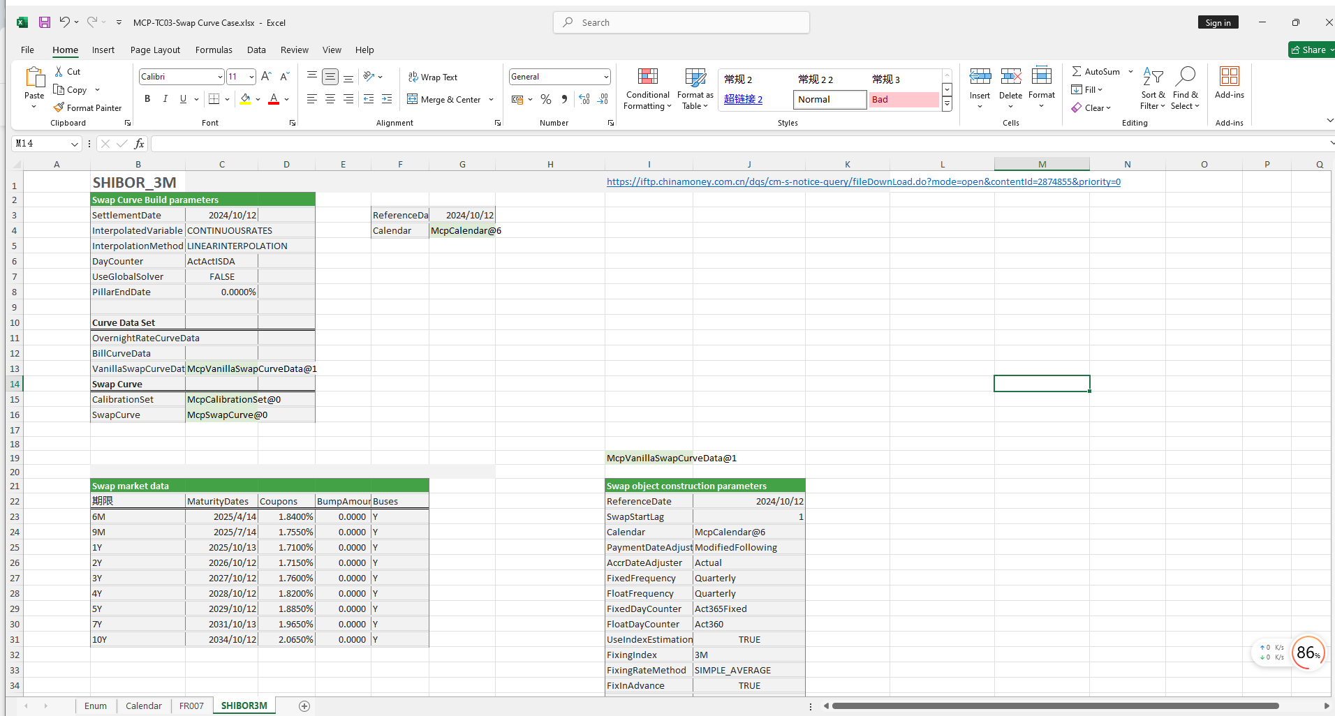Toggle Underline formatting

tap(183, 99)
